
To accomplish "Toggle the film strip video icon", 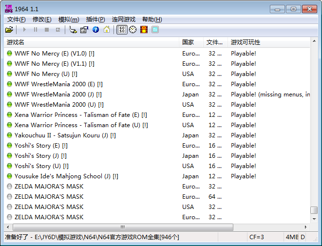I will click(x=144, y=30).
